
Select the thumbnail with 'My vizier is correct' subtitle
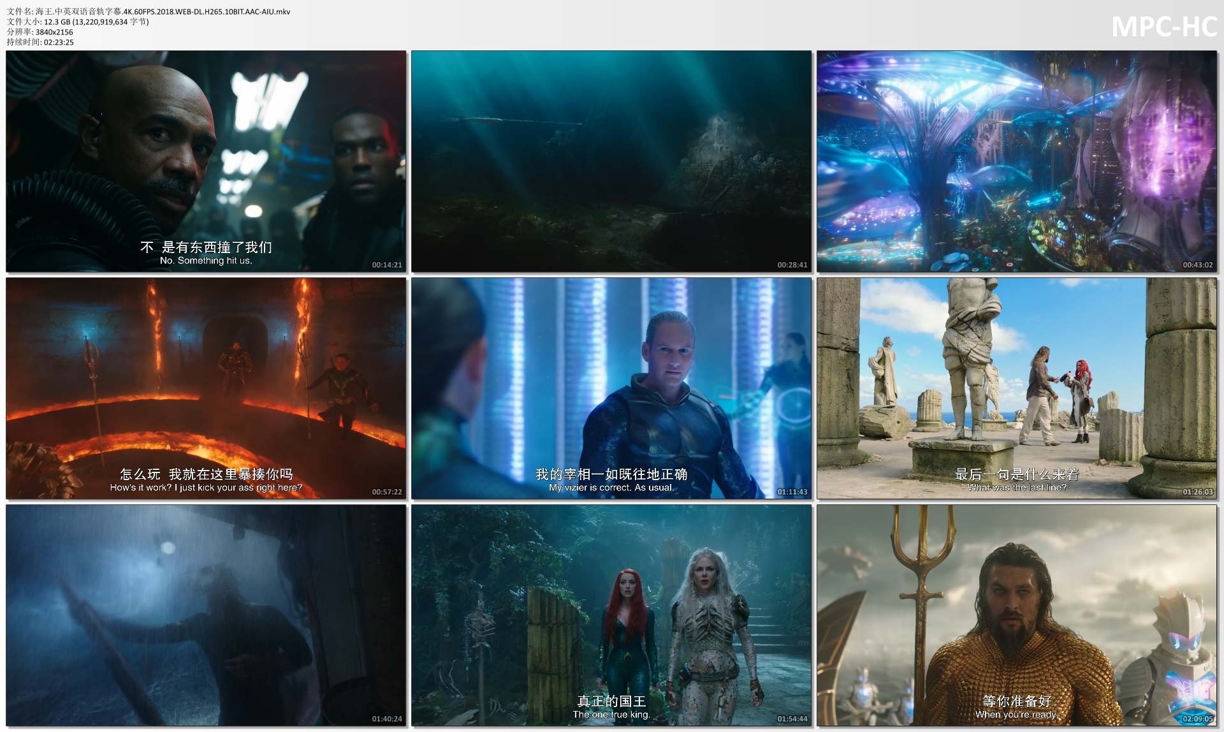coord(611,388)
